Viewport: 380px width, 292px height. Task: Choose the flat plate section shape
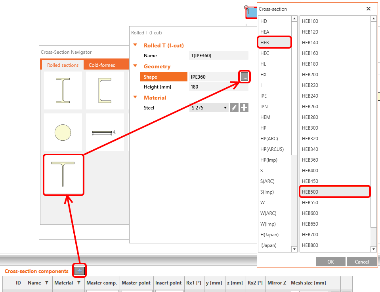coord(105,132)
